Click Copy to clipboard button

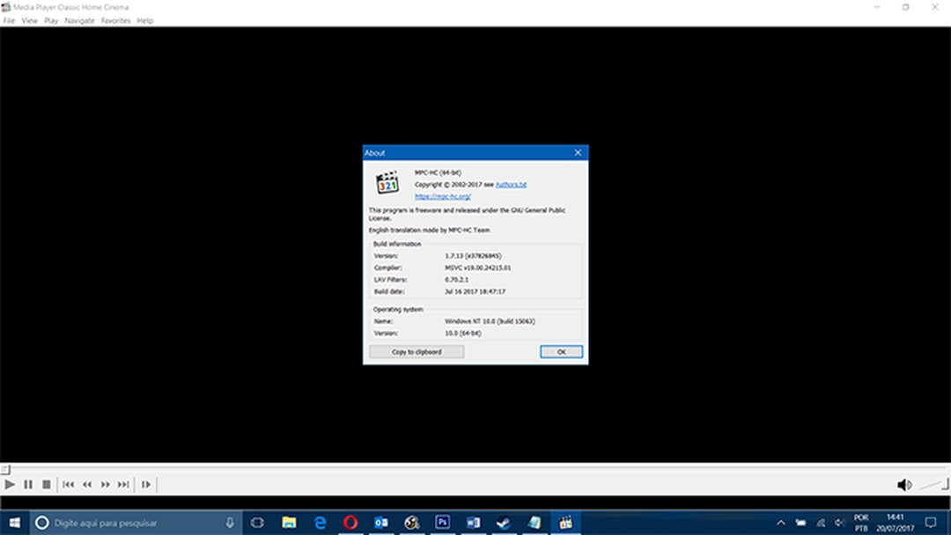[x=417, y=352]
